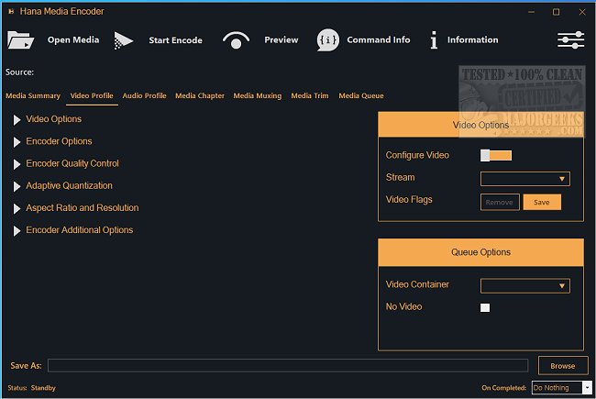Screen dimensions: 596x399
Task: Toggle the Configure Video switch
Action: point(496,156)
